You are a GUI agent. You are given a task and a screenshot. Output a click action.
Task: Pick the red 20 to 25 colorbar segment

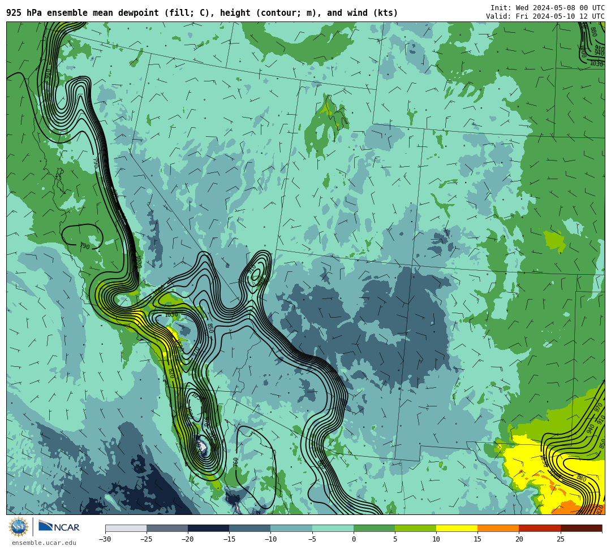tap(540, 528)
